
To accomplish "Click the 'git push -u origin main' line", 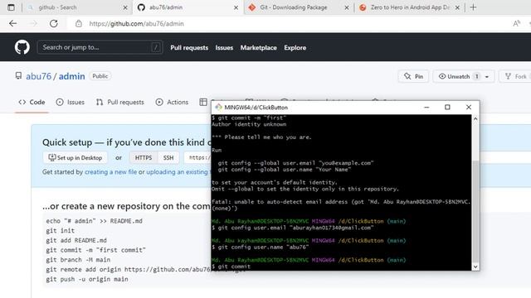I will [x=87, y=280].
